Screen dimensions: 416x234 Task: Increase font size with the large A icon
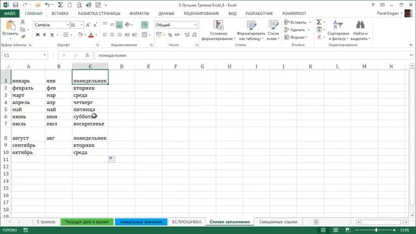[x=88, y=25]
